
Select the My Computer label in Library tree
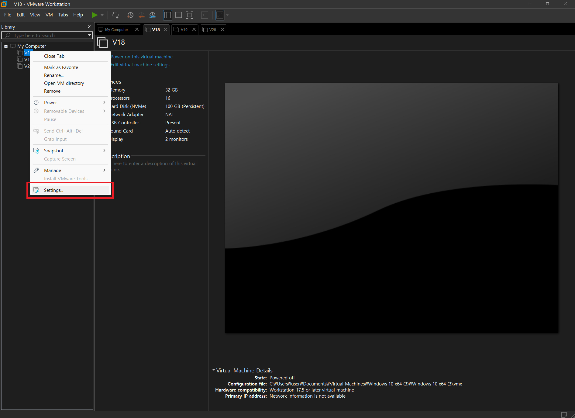tap(32, 46)
